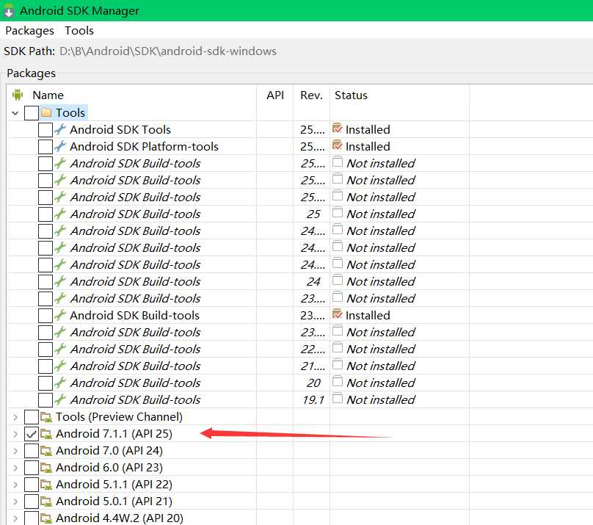Click Not installed icon for Build-tools 19.1
The image size is (593, 525).
click(338, 399)
